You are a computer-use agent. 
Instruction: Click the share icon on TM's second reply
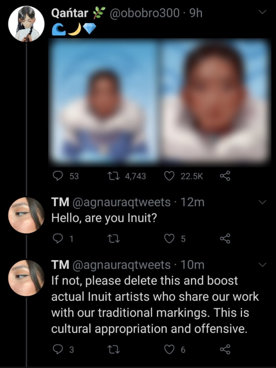[x=224, y=349]
